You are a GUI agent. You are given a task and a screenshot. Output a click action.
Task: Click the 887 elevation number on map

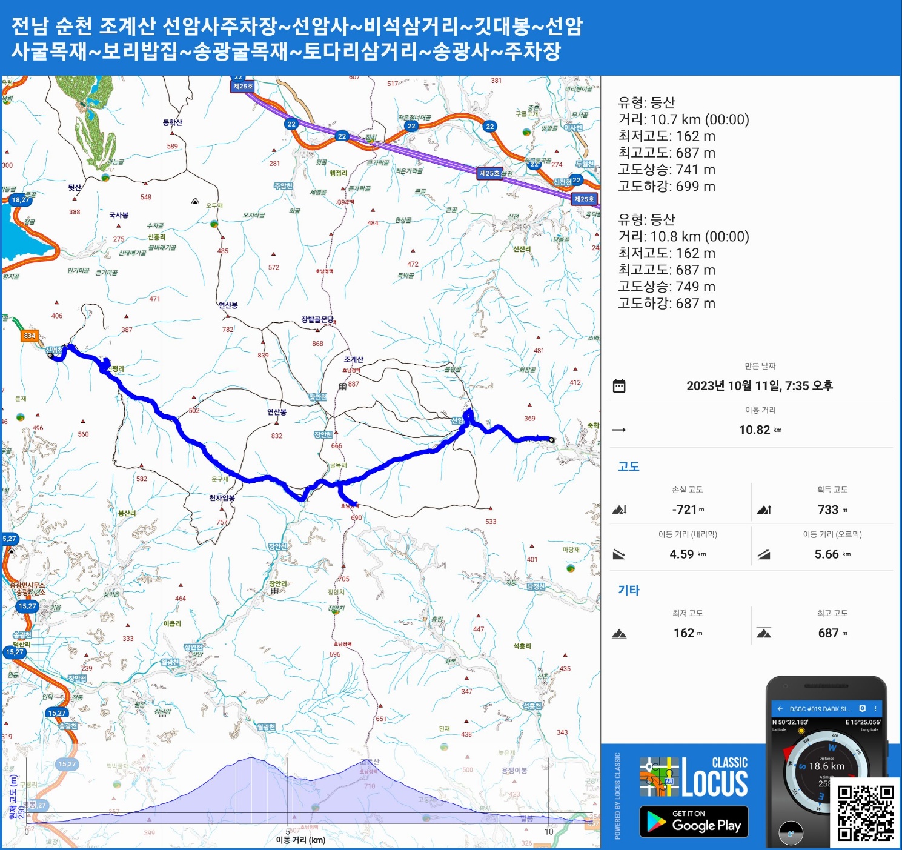pyautogui.click(x=354, y=384)
